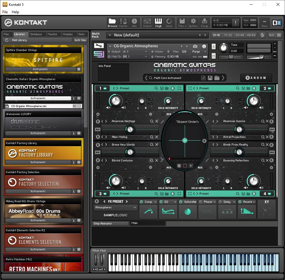This screenshot has height=280, width=285.
Task: Switch to the Database tab
Action: tap(36, 34)
